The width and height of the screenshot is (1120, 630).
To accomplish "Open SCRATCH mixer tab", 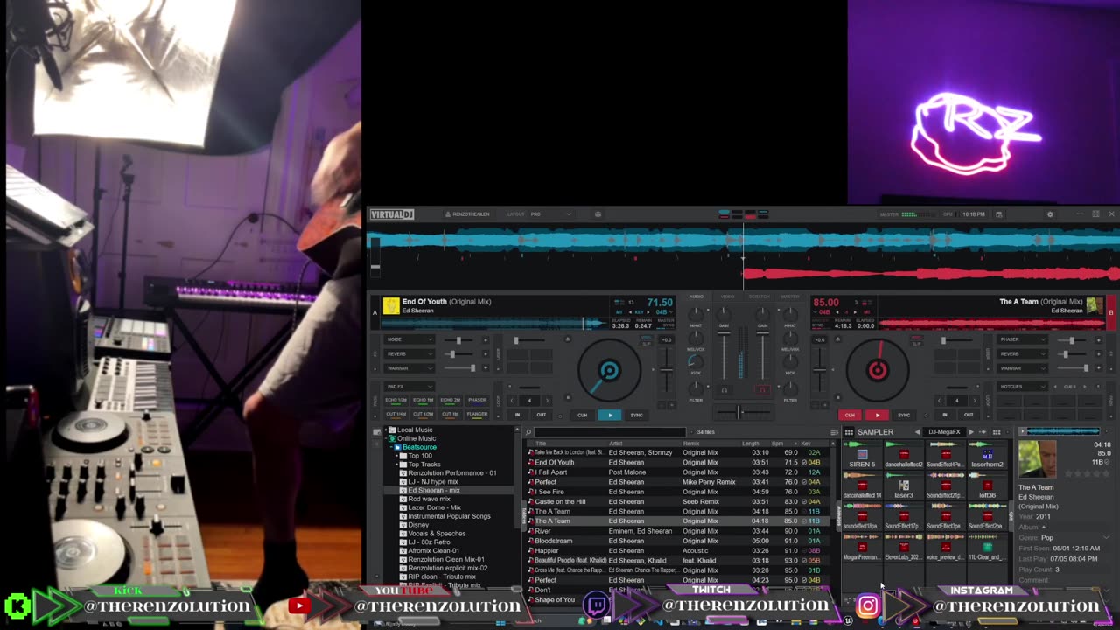I will 759,297.
